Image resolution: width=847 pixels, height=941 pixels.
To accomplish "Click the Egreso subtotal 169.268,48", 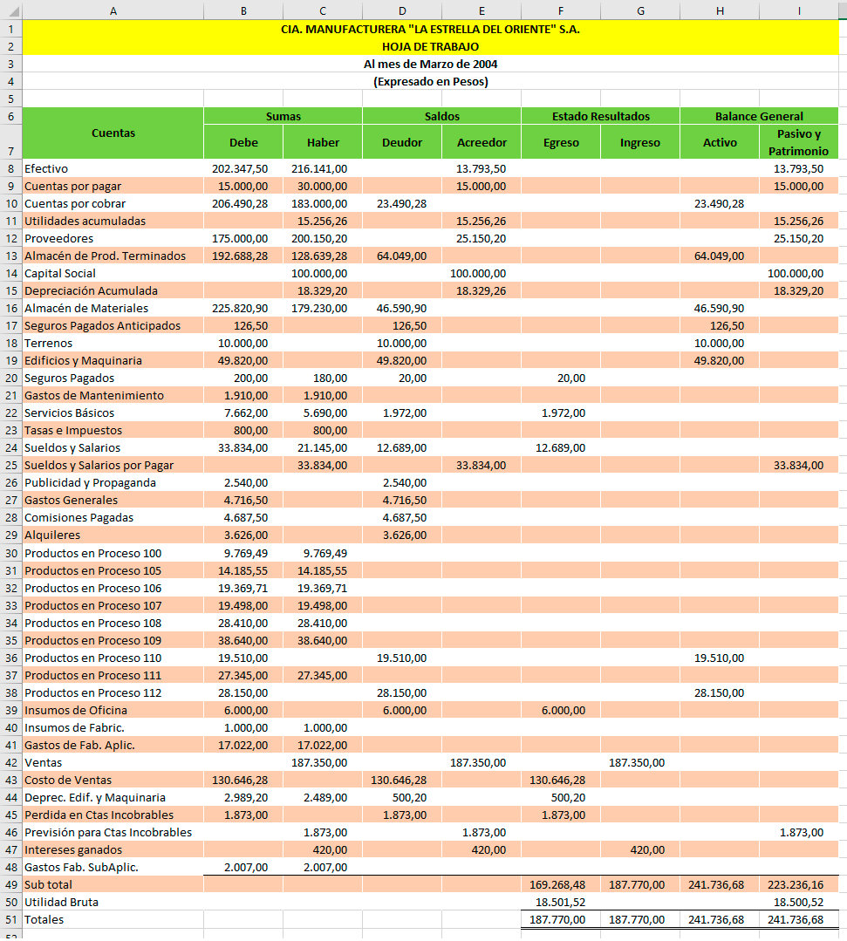I will (561, 884).
